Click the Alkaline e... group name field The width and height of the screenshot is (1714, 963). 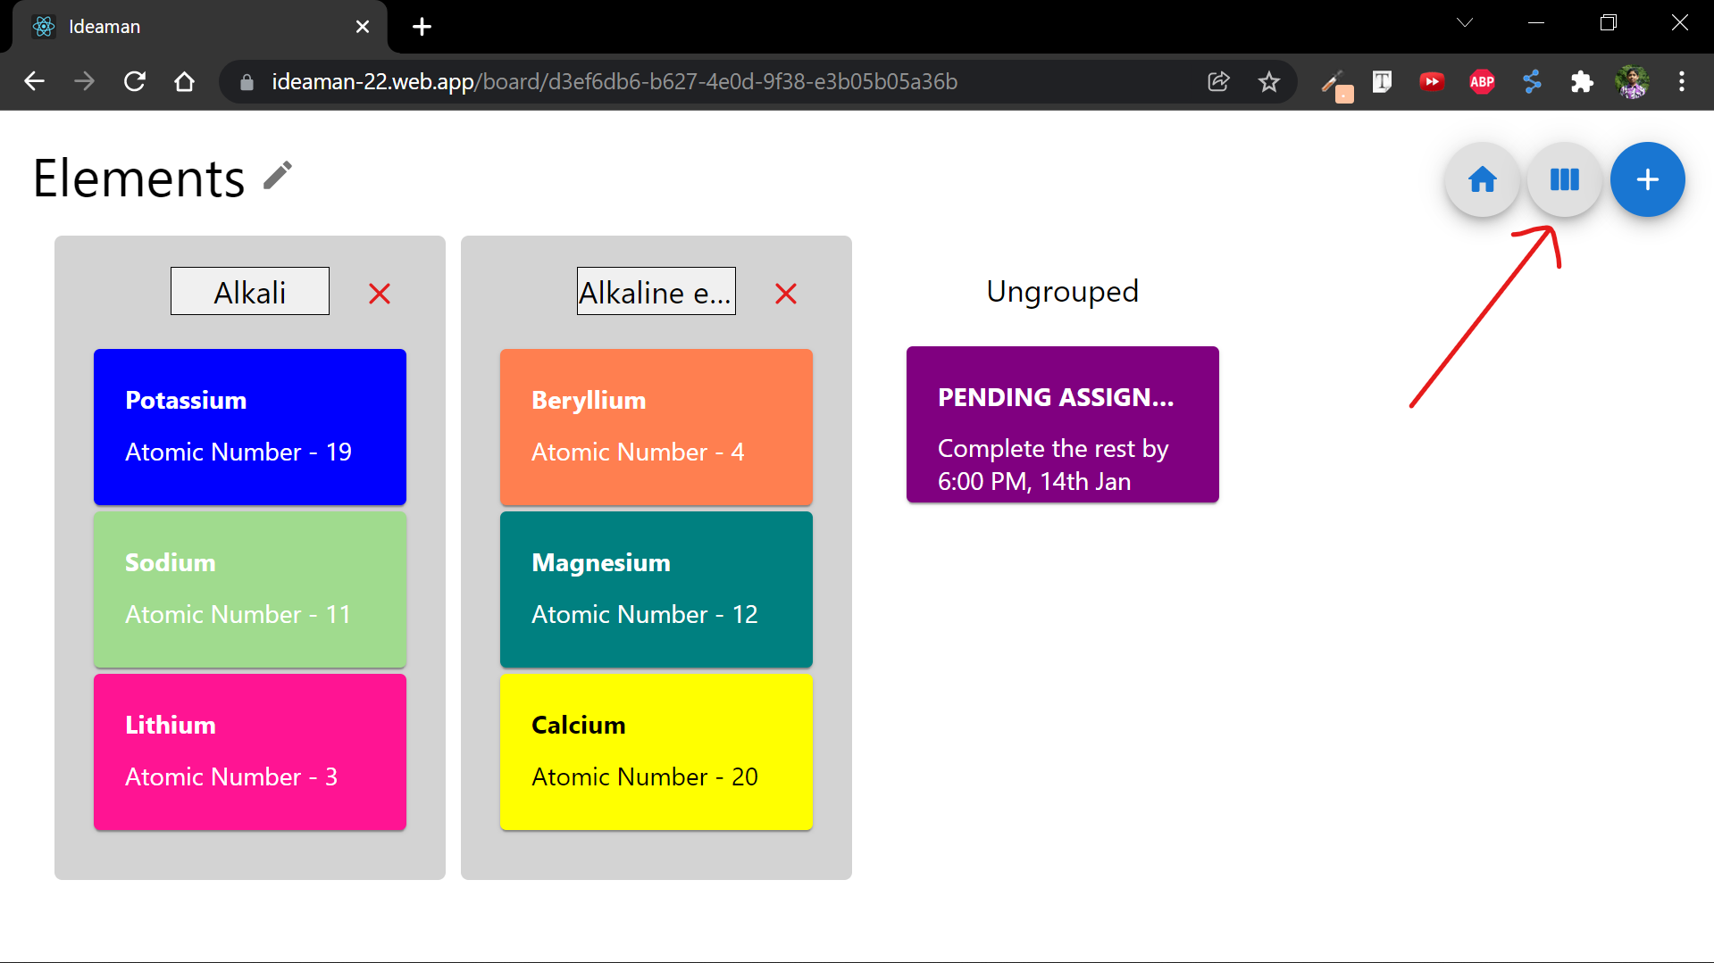[656, 291]
